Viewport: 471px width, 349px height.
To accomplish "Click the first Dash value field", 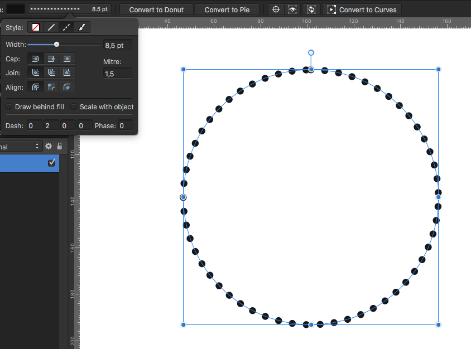I will pos(34,125).
